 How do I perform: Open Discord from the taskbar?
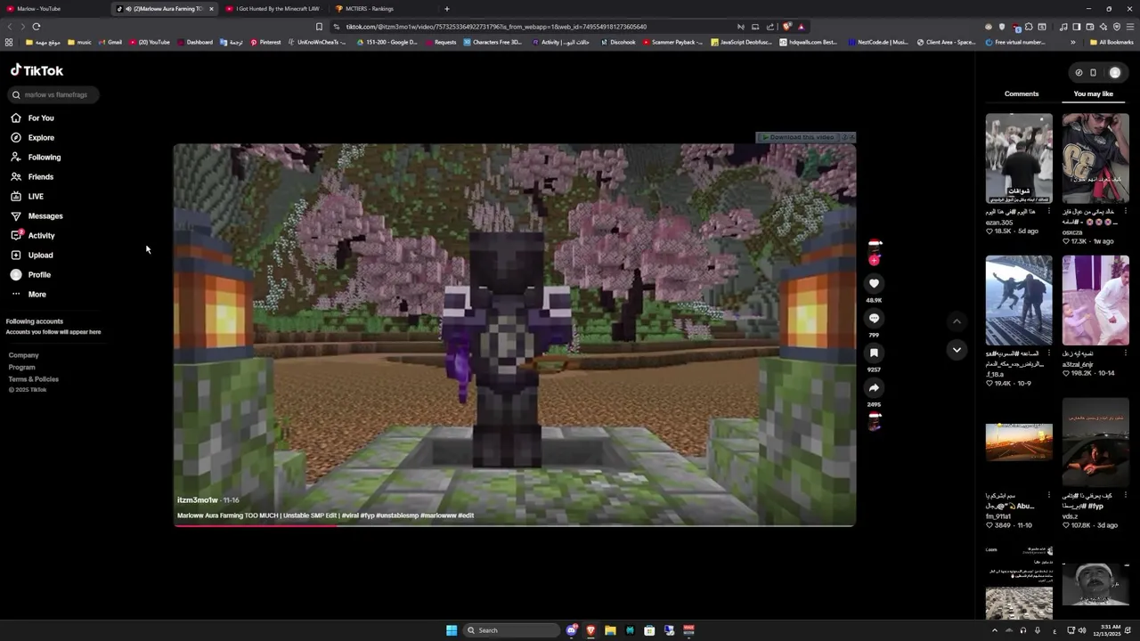[571, 630]
